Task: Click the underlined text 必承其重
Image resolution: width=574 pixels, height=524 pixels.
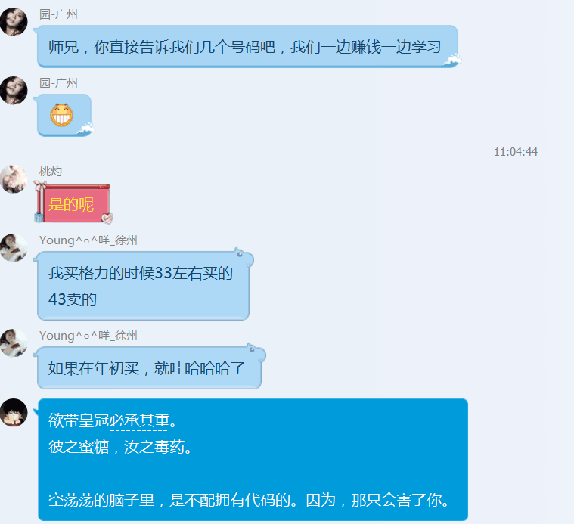Action: pos(139,421)
